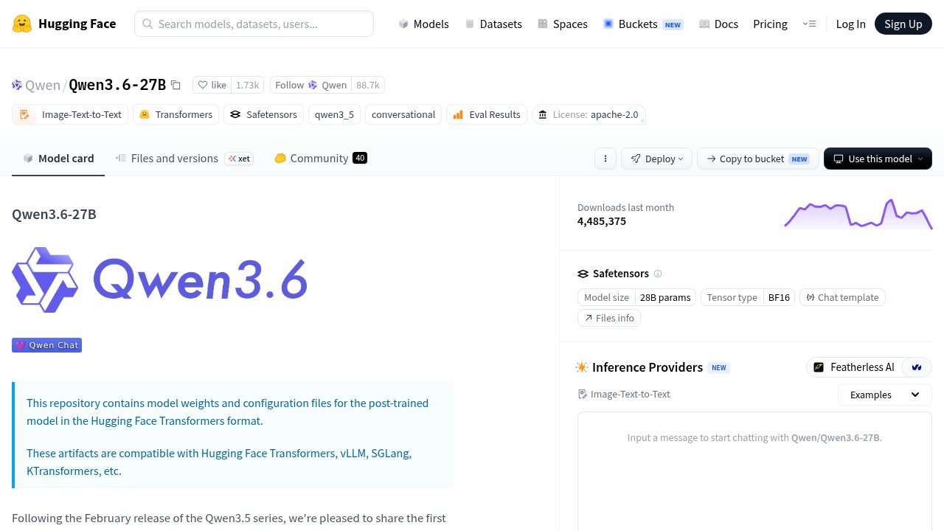Expand the Examples dropdown

point(885,395)
